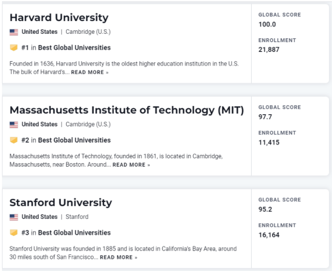Click Best Global Universities link in Stanford card
332x271 pixels.
tap(75, 233)
